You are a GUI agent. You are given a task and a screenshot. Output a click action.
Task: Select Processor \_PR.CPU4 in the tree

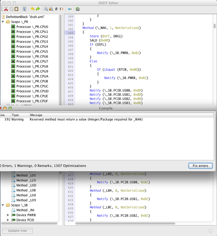[32, 47]
